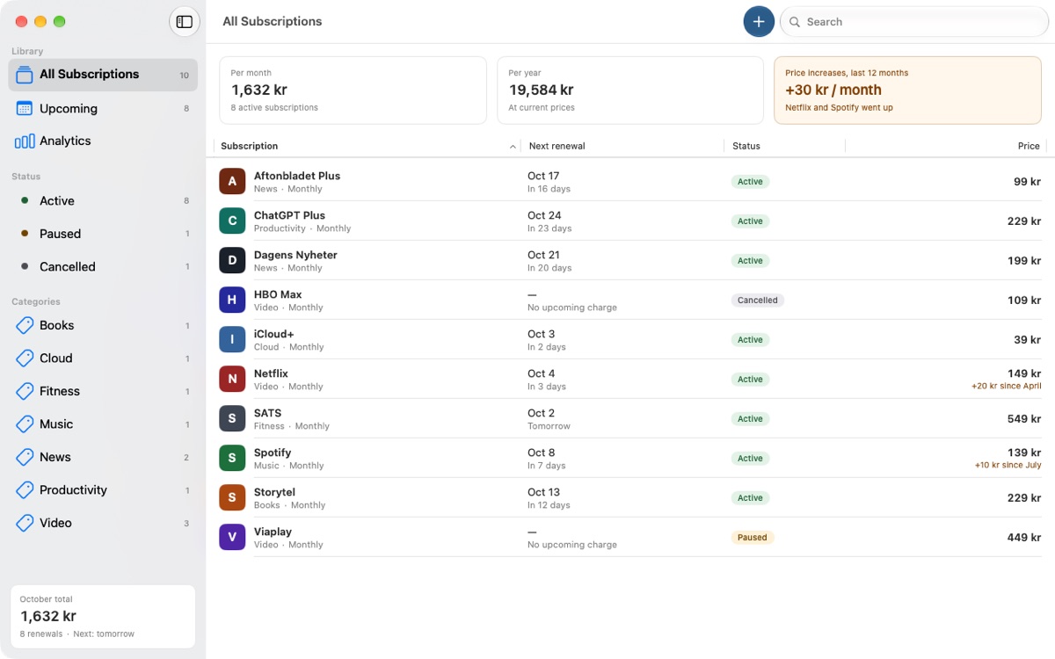Filter by Cancelled status
The width and height of the screenshot is (1055, 659).
point(103,266)
